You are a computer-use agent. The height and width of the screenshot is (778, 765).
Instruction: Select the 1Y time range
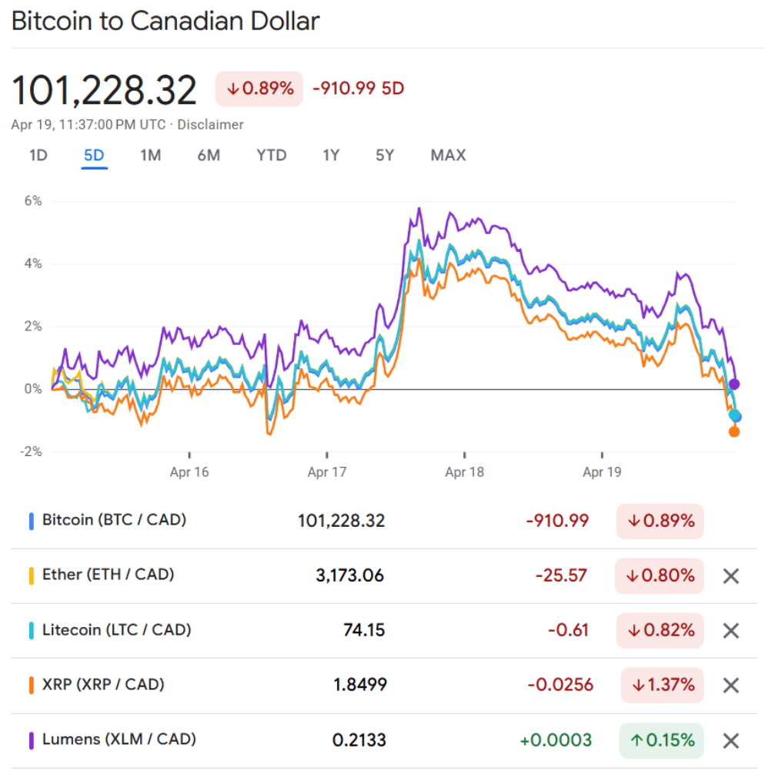pyautogui.click(x=331, y=156)
